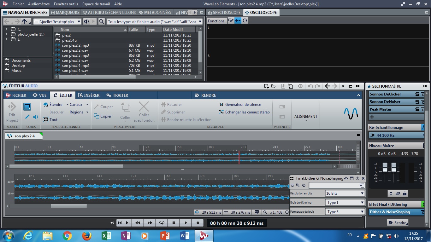This screenshot has width=431, height=242.
Task: Select the speaker play tool
Action: [36, 117]
